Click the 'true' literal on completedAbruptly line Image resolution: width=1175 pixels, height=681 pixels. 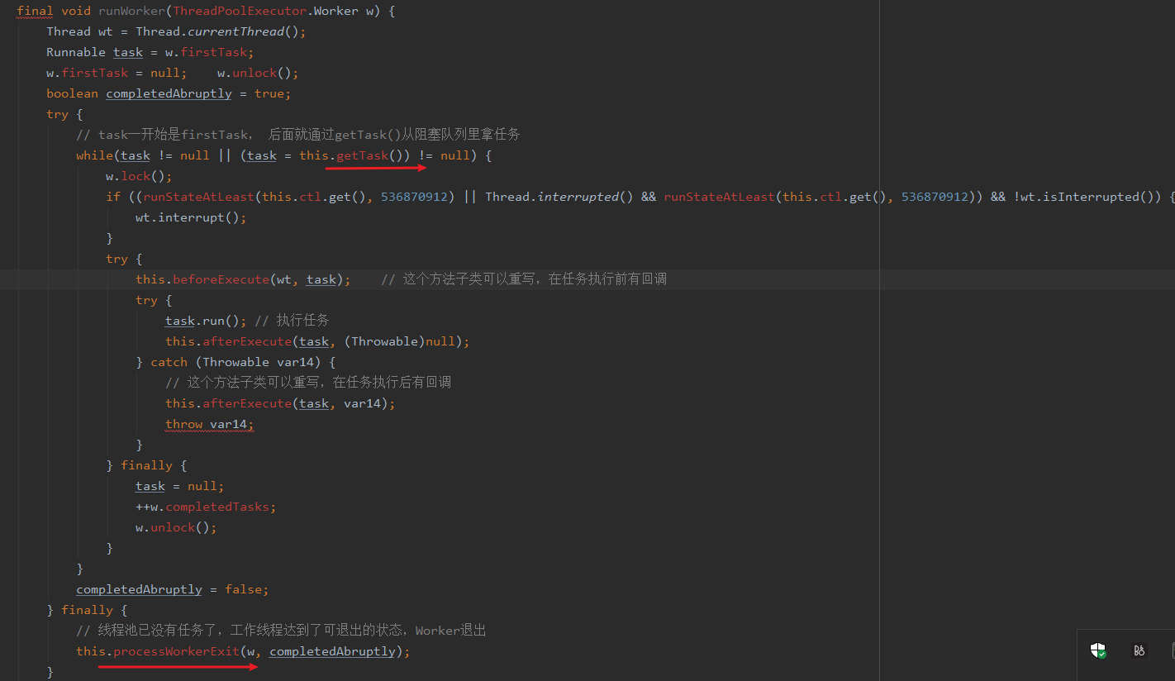click(269, 93)
